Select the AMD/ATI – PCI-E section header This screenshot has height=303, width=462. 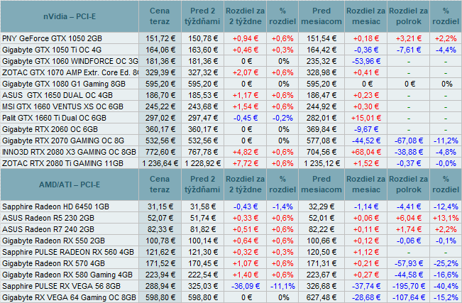(x=70, y=184)
